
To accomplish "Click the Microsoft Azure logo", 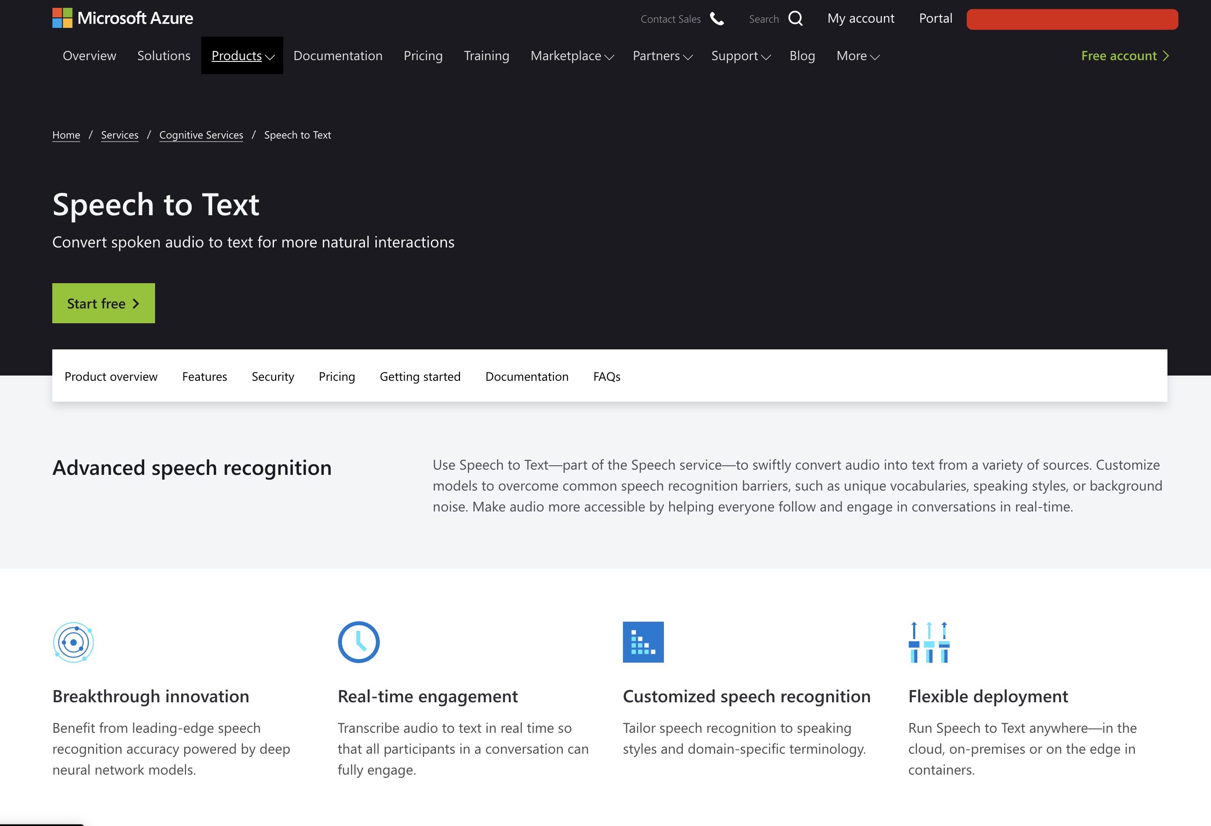I will tap(123, 18).
